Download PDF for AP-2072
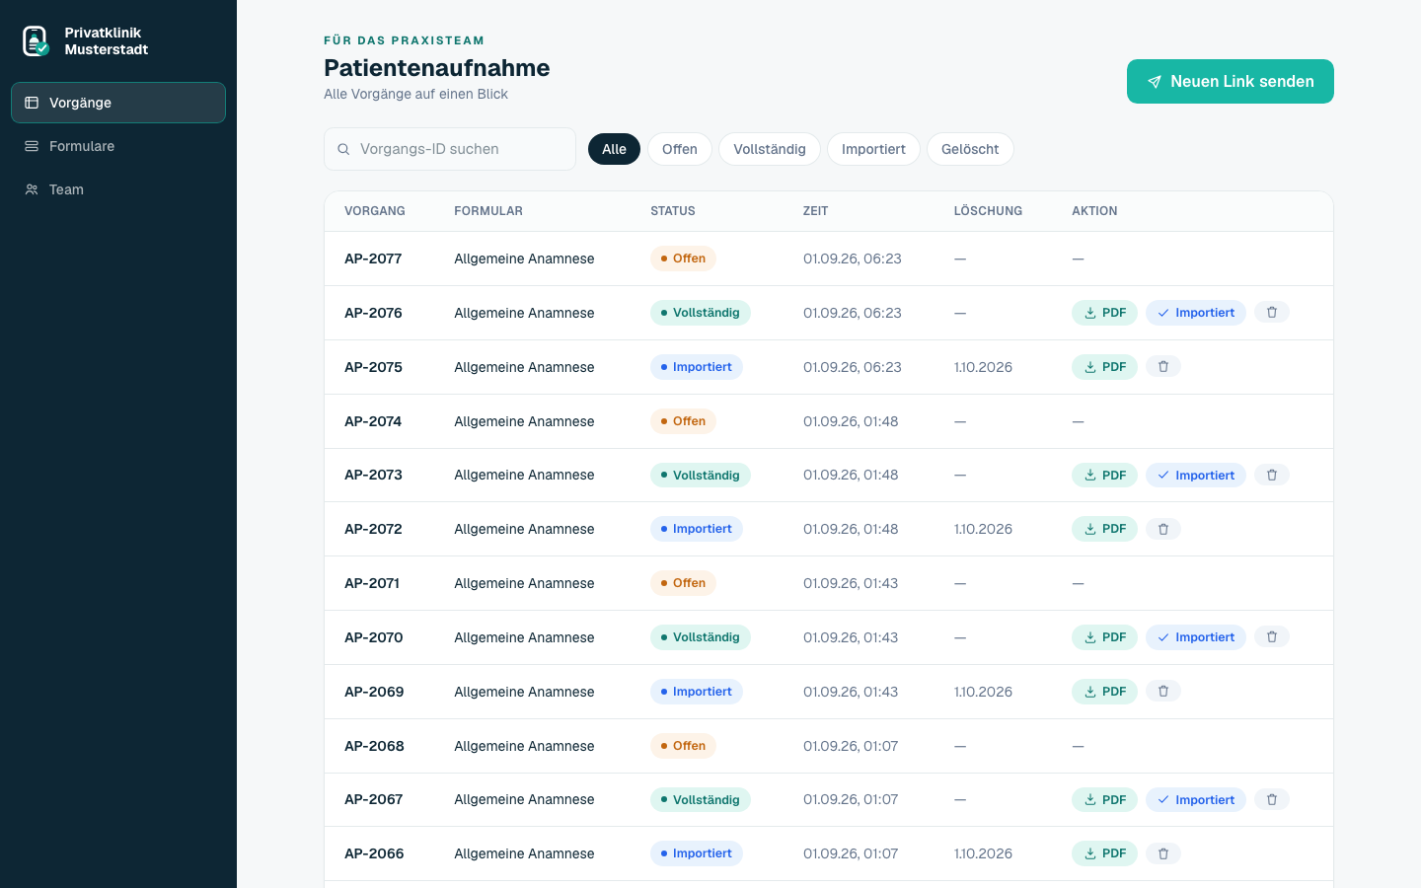 click(1105, 529)
